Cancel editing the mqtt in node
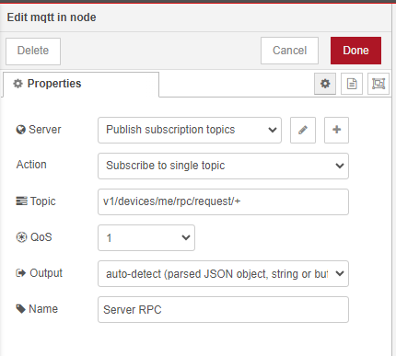Viewport: 396px width, 356px height. (289, 51)
